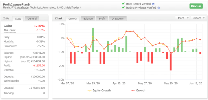Open help icon beside Track Record Verified
This screenshot has height=100, width=208.
click(x=153, y=4)
